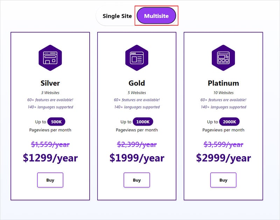
Task: Click the $1299/year discounted price
Action: [x=50, y=158]
